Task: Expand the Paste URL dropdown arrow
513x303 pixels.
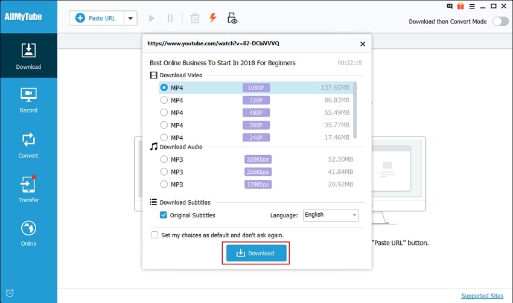Action: click(x=131, y=18)
